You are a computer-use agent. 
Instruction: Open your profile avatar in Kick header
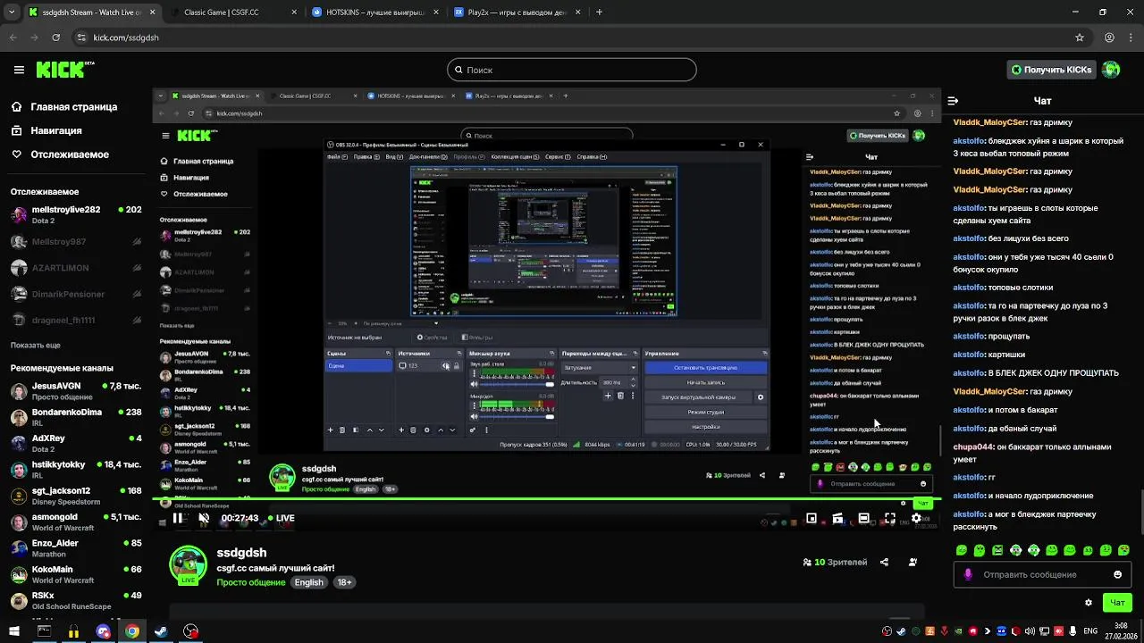(x=1111, y=70)
